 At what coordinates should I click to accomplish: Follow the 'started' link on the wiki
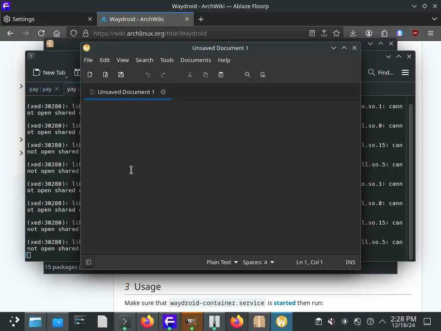[284, 303]
